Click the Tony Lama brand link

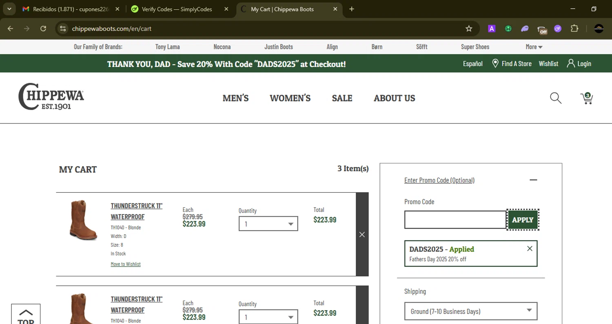167,47
